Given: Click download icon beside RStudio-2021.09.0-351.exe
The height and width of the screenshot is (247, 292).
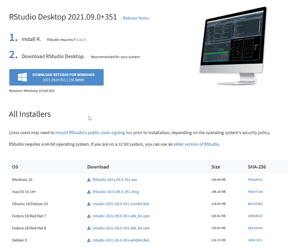Looking at the screenshot, I should tap(89, 180).
